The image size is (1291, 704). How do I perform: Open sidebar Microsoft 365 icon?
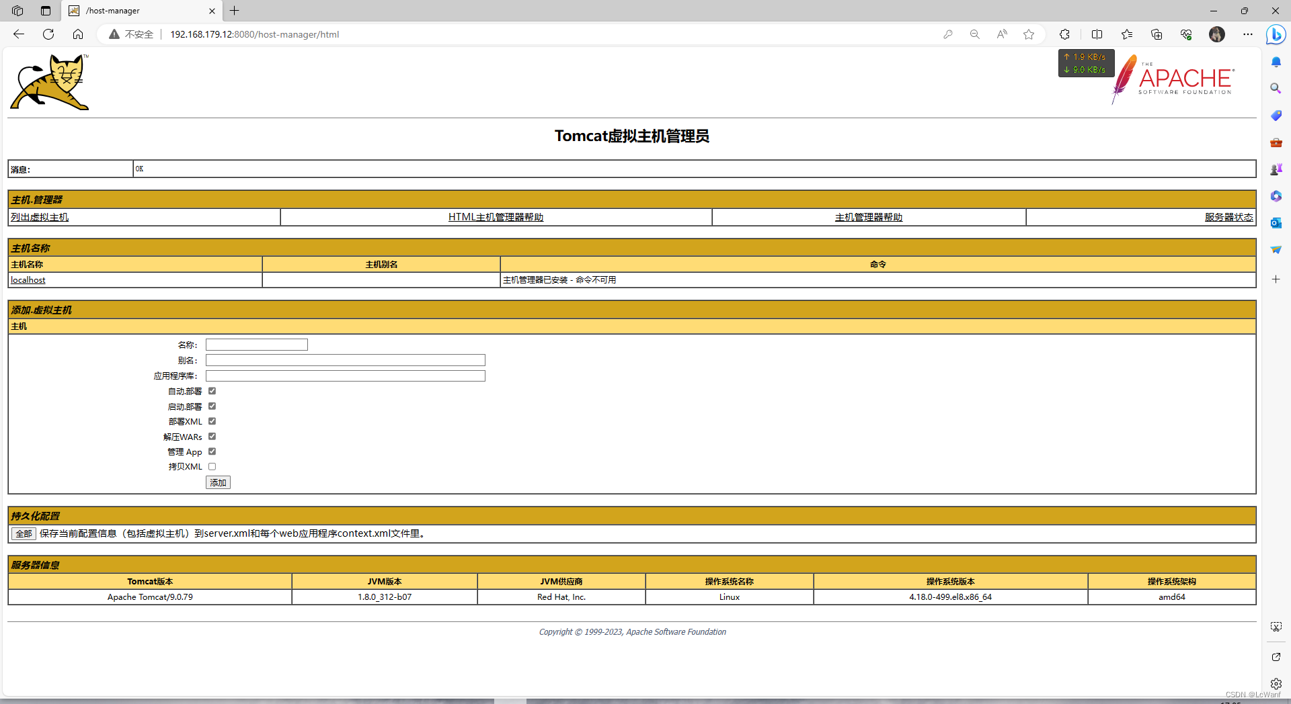point(1276,196)
